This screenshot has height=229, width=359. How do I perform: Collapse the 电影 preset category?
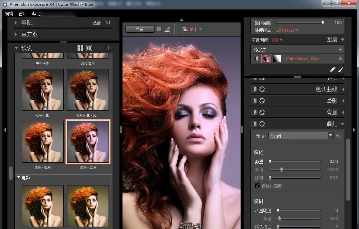coord(18,177)
